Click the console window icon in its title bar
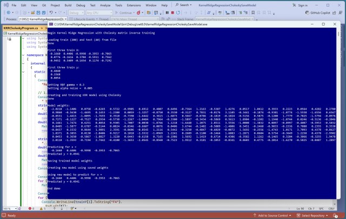346x219 pixels. [x=50, y=24]
